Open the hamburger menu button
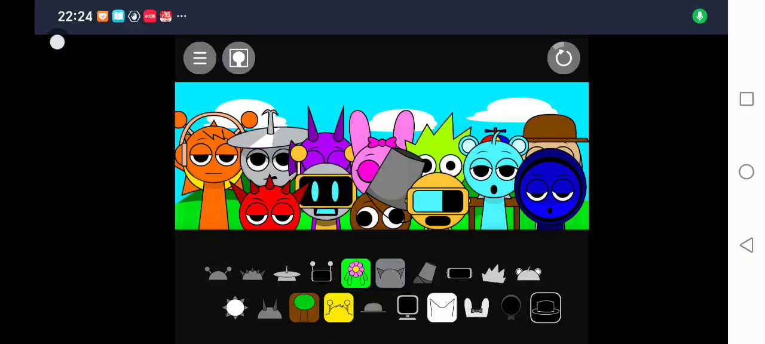This screenshot has height=344, width=765. coord(200,58)
